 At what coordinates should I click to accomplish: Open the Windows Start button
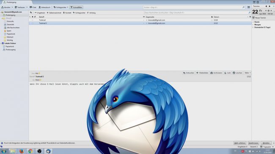[x=4, y=151]
